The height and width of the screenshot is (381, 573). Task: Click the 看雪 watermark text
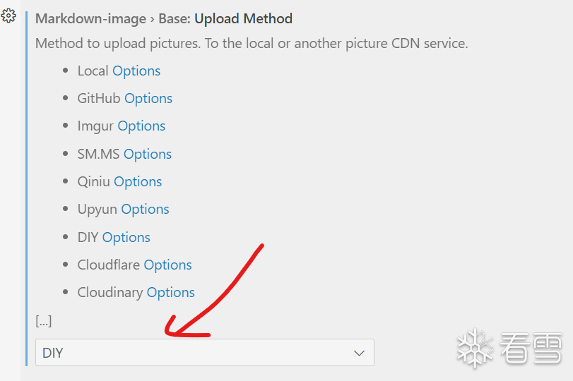[530, 348]
